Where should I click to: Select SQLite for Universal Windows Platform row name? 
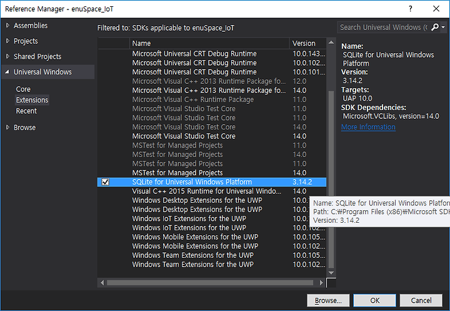click(x=192, y=182)
